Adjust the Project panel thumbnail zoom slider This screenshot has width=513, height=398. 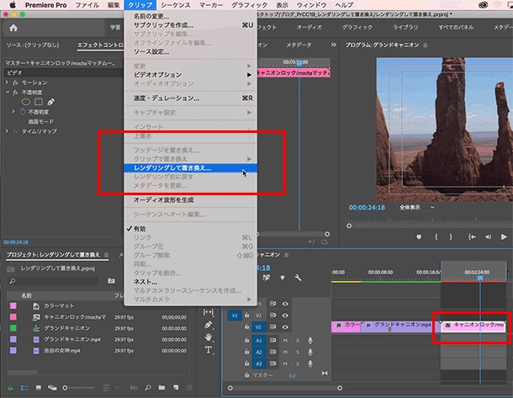pyautogui.click(x=78, y=388)
